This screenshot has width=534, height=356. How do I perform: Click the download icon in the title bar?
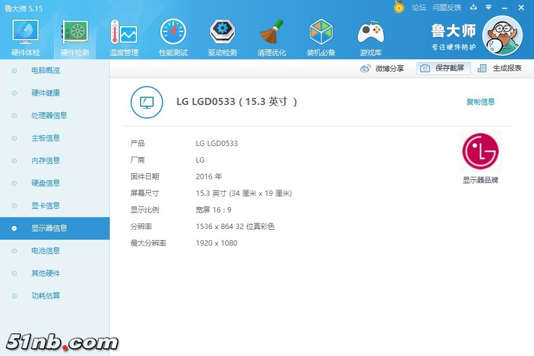click(473, 8)
